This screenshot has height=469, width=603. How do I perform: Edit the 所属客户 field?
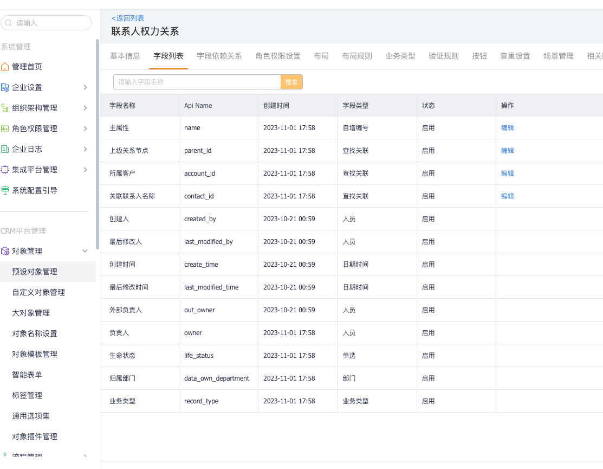507,173
